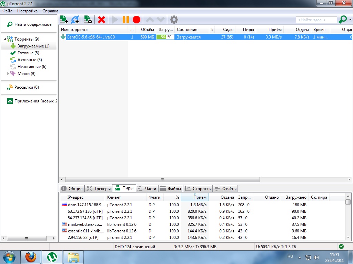Pause the torrent with the orange pause icon
The image size is (353, 264).
(125, 20)
